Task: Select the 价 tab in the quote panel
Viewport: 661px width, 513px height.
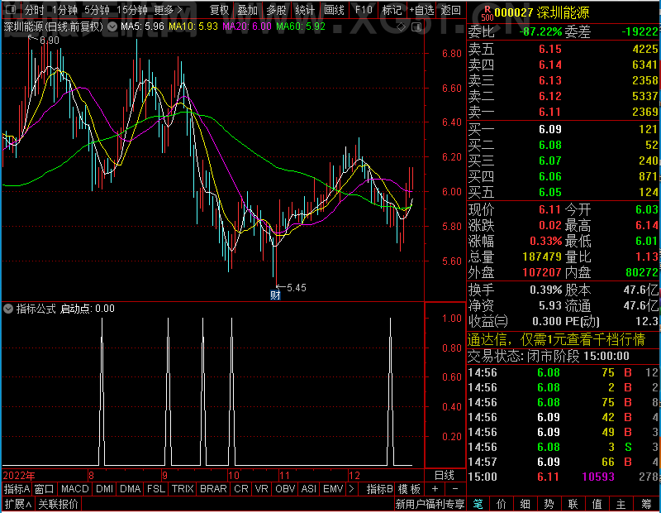Action: point(502,504)
